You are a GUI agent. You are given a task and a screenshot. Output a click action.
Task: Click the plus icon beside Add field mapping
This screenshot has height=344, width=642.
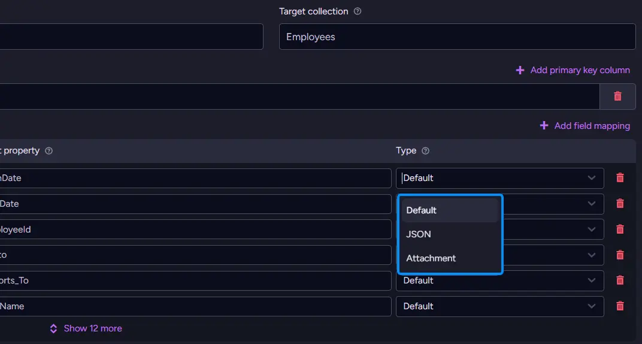tap(544, 125)
